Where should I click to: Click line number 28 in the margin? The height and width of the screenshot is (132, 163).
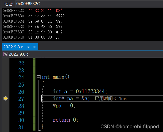(21, 106)
